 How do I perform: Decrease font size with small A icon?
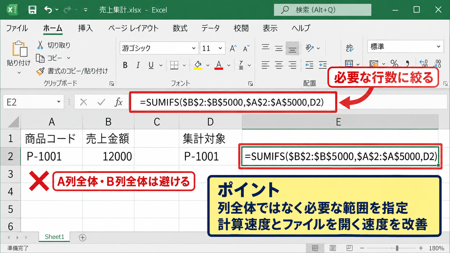[x=246, y=48]
